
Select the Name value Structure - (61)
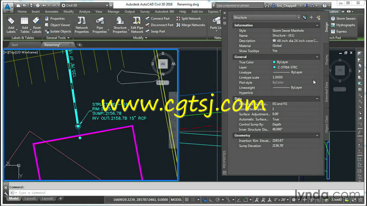(283, 36)
